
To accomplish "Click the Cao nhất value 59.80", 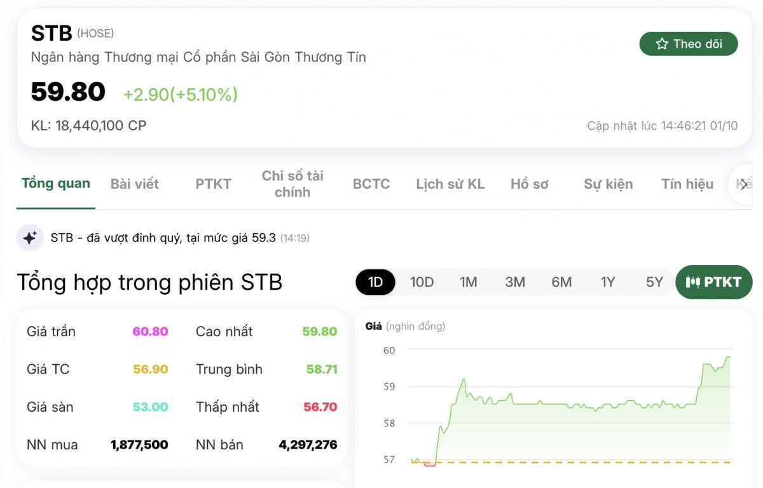I will point(320,331).
